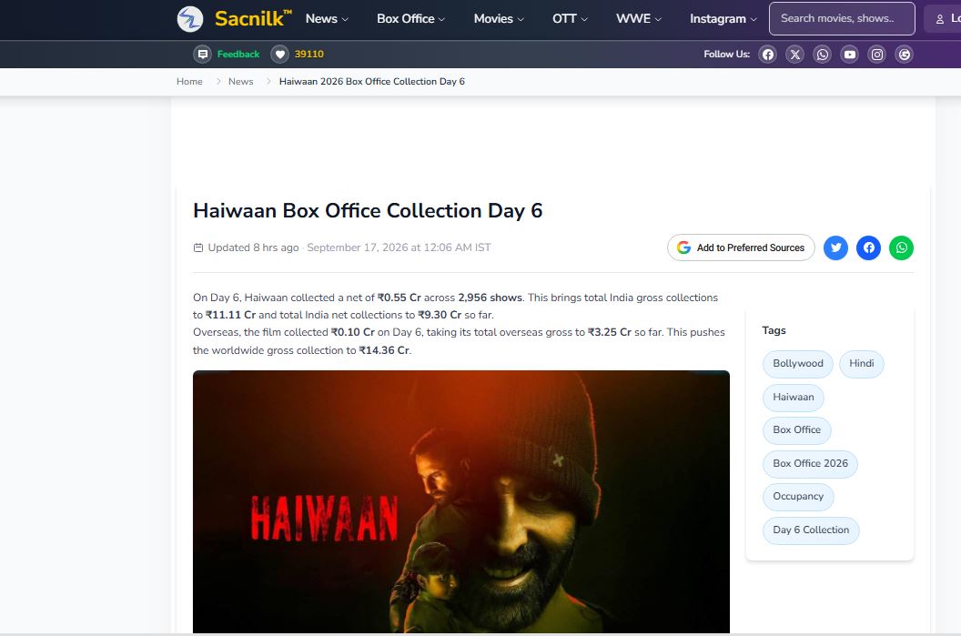
Task: Click the article title Haiwaan Box Office Collection Day 6
Action: pos(368,211)
